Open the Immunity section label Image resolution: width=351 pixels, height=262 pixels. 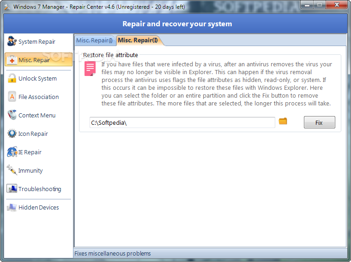point(30,170)
